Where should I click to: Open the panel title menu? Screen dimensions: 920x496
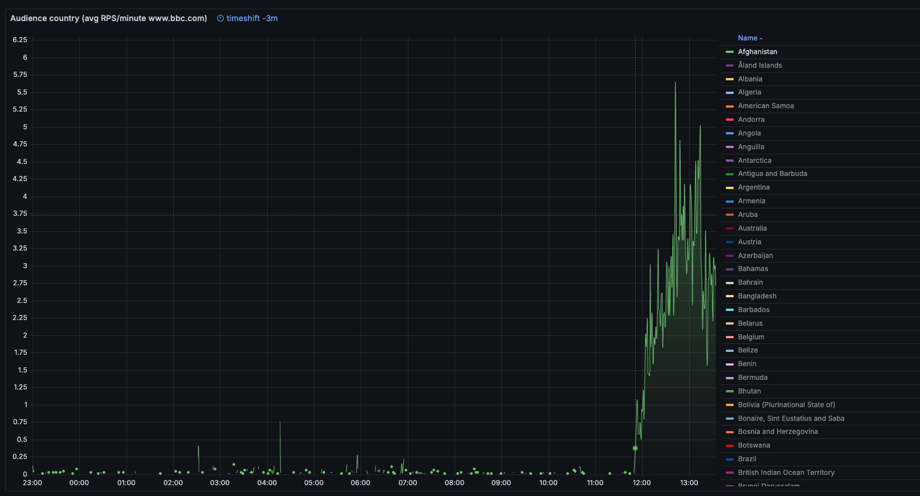pos(108,18)
